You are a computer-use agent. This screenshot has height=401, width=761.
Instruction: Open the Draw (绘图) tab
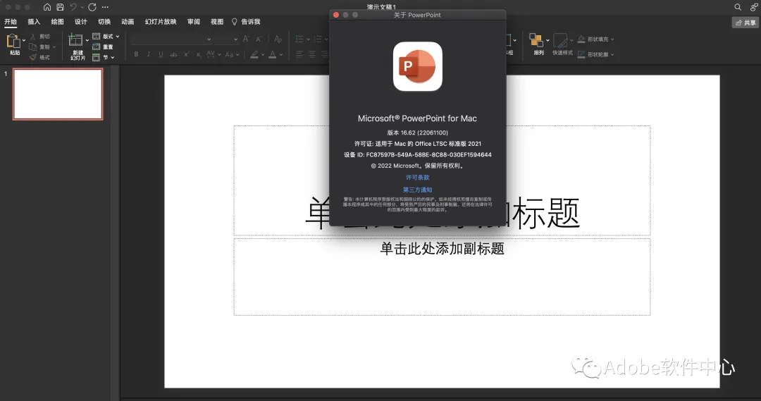click(57, 22)
